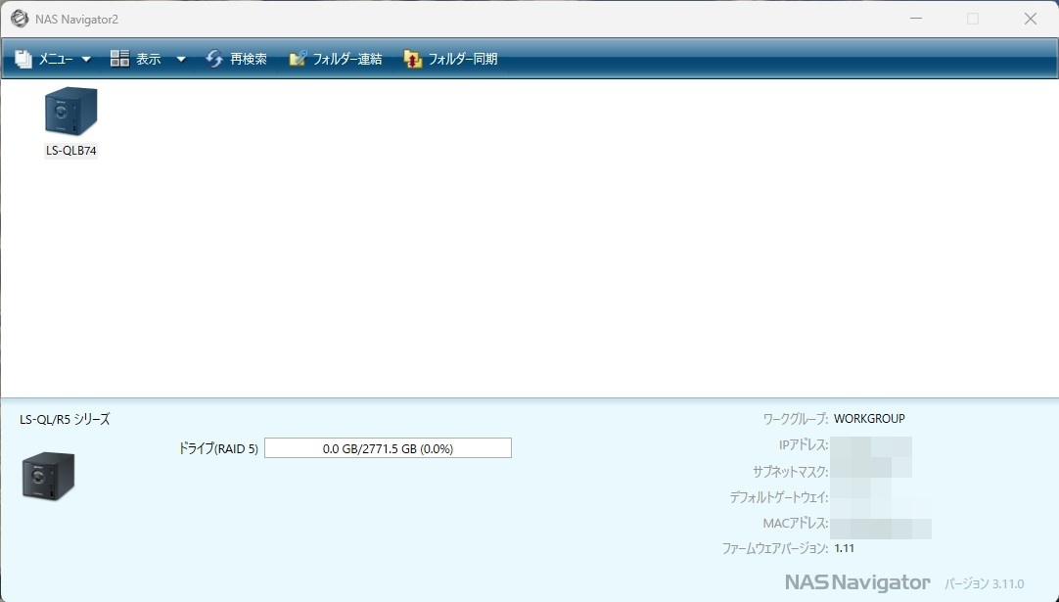Open the メニュー menu icon

coord(23,59)
